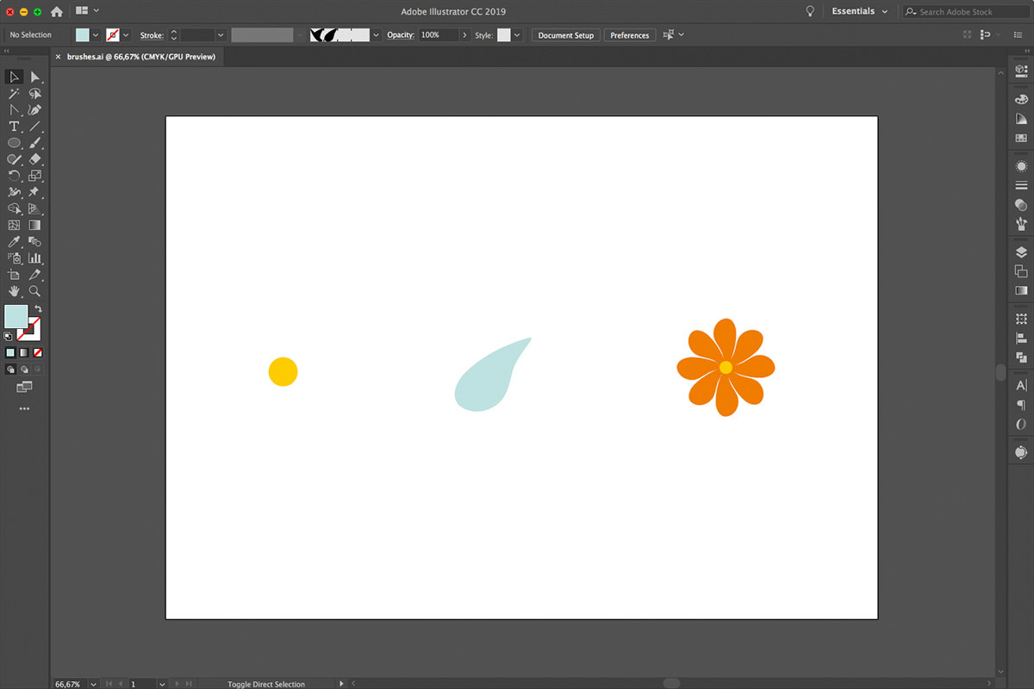Set fill mode to Color
The height and width of the screenshot is (689, 1034).
(10, 352)
